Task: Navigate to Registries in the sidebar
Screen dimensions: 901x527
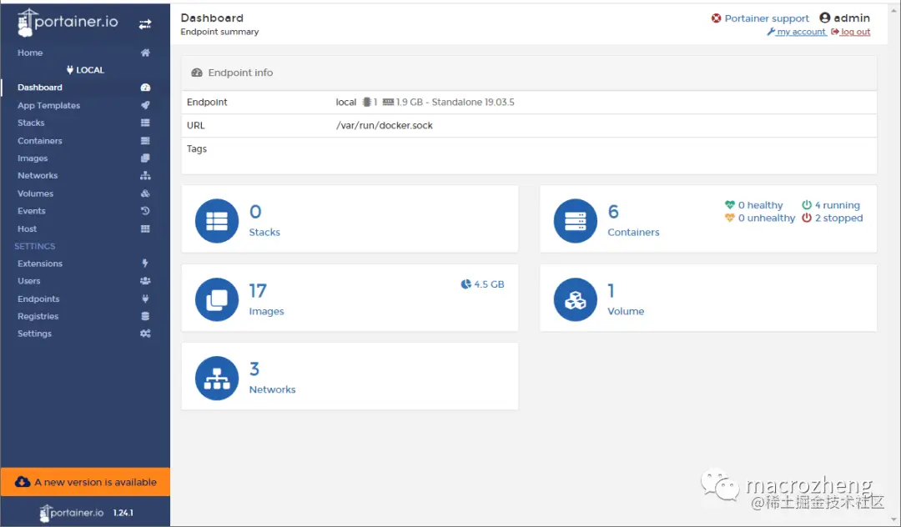Action: [38, 316]
